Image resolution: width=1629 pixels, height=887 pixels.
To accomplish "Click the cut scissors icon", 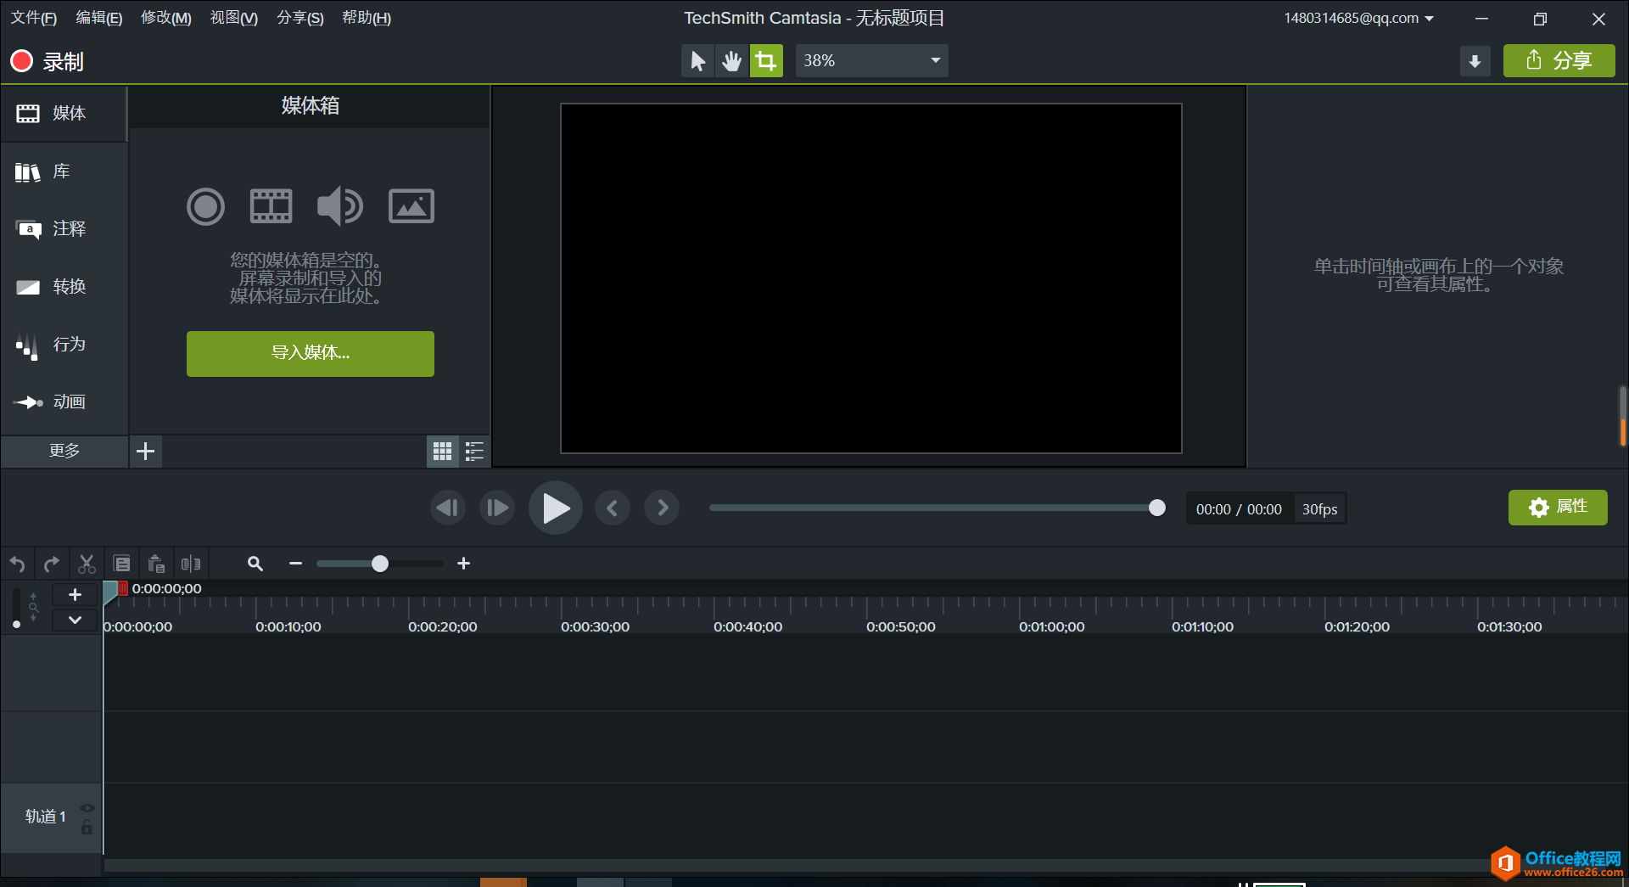I will point(87,564).
